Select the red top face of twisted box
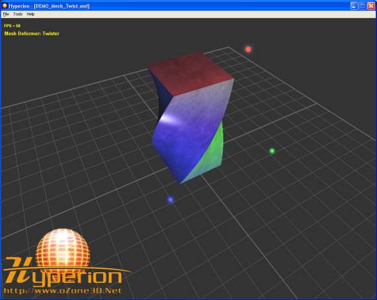This screenshot has height=300, width=377. 190,72
